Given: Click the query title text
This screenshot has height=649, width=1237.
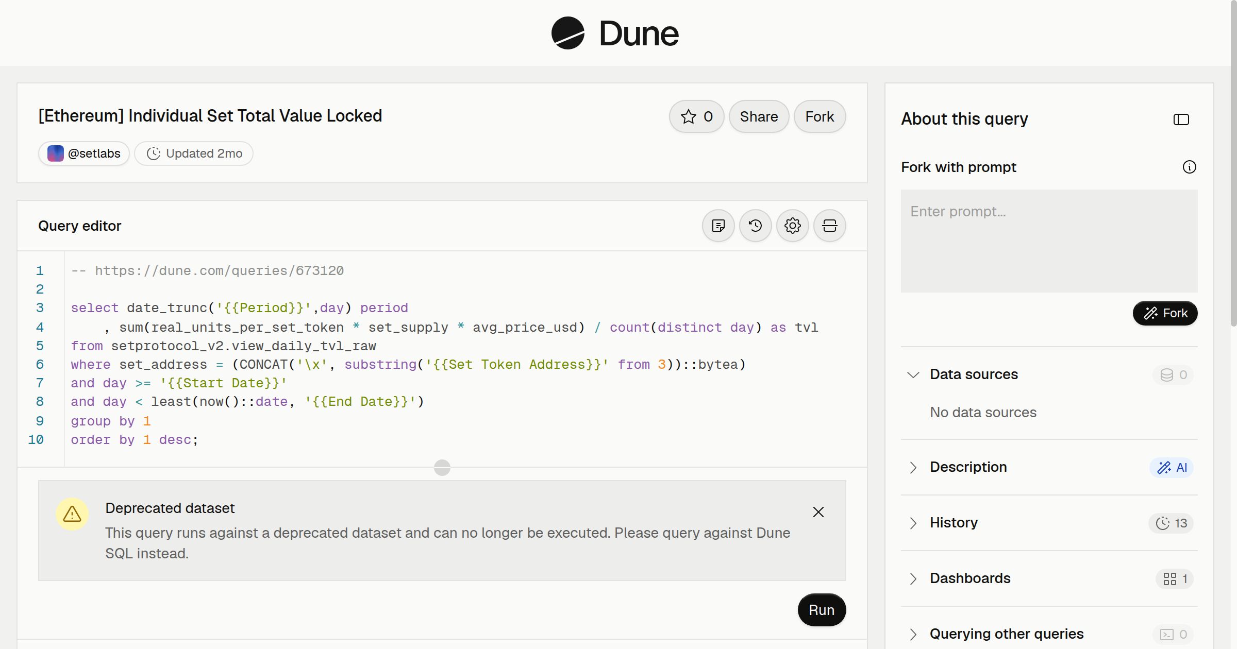Looking at the screenshot, I should (x=210, y=116).
